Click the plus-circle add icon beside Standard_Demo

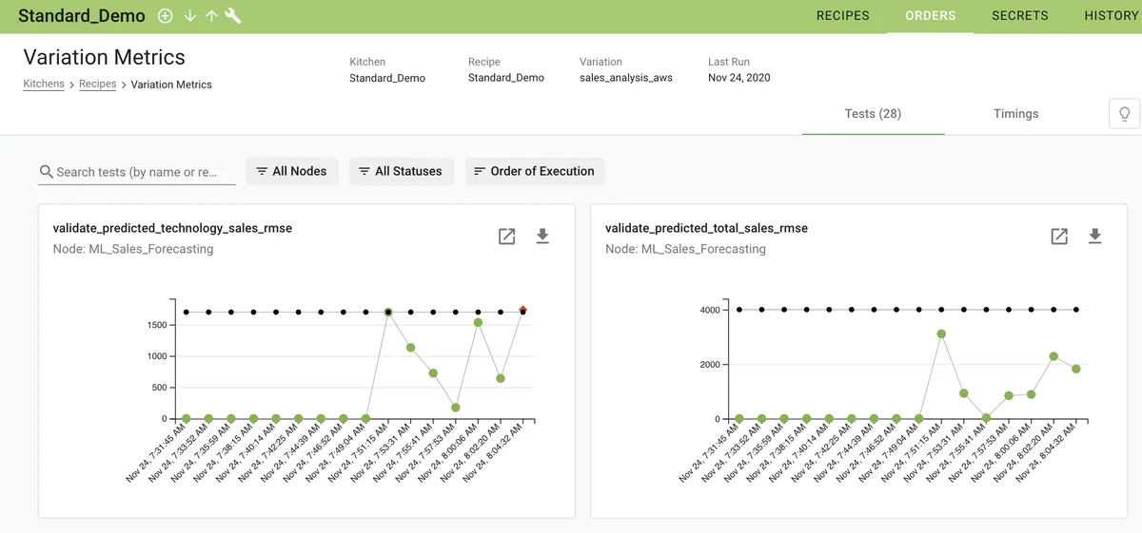pyautogui.click(x=166, y=16)
